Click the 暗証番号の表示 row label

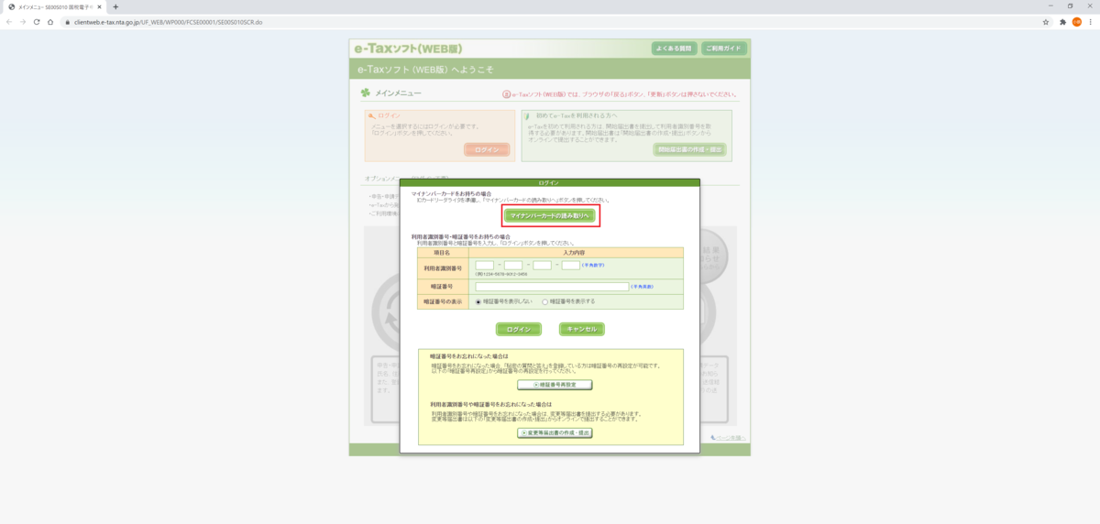coord(443,301)
